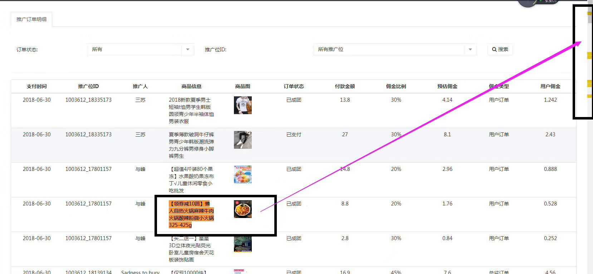This screenshot has width=593, height=274.
Task: Click the 佣金比例 column header
Action: click(x=396, y=86)
